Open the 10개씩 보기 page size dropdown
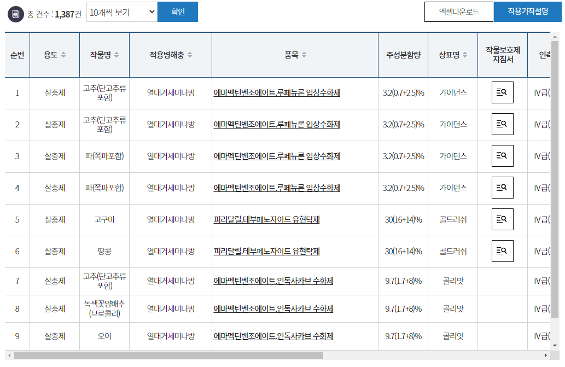This screenshot has width=565, height=367. coord(122,12)
